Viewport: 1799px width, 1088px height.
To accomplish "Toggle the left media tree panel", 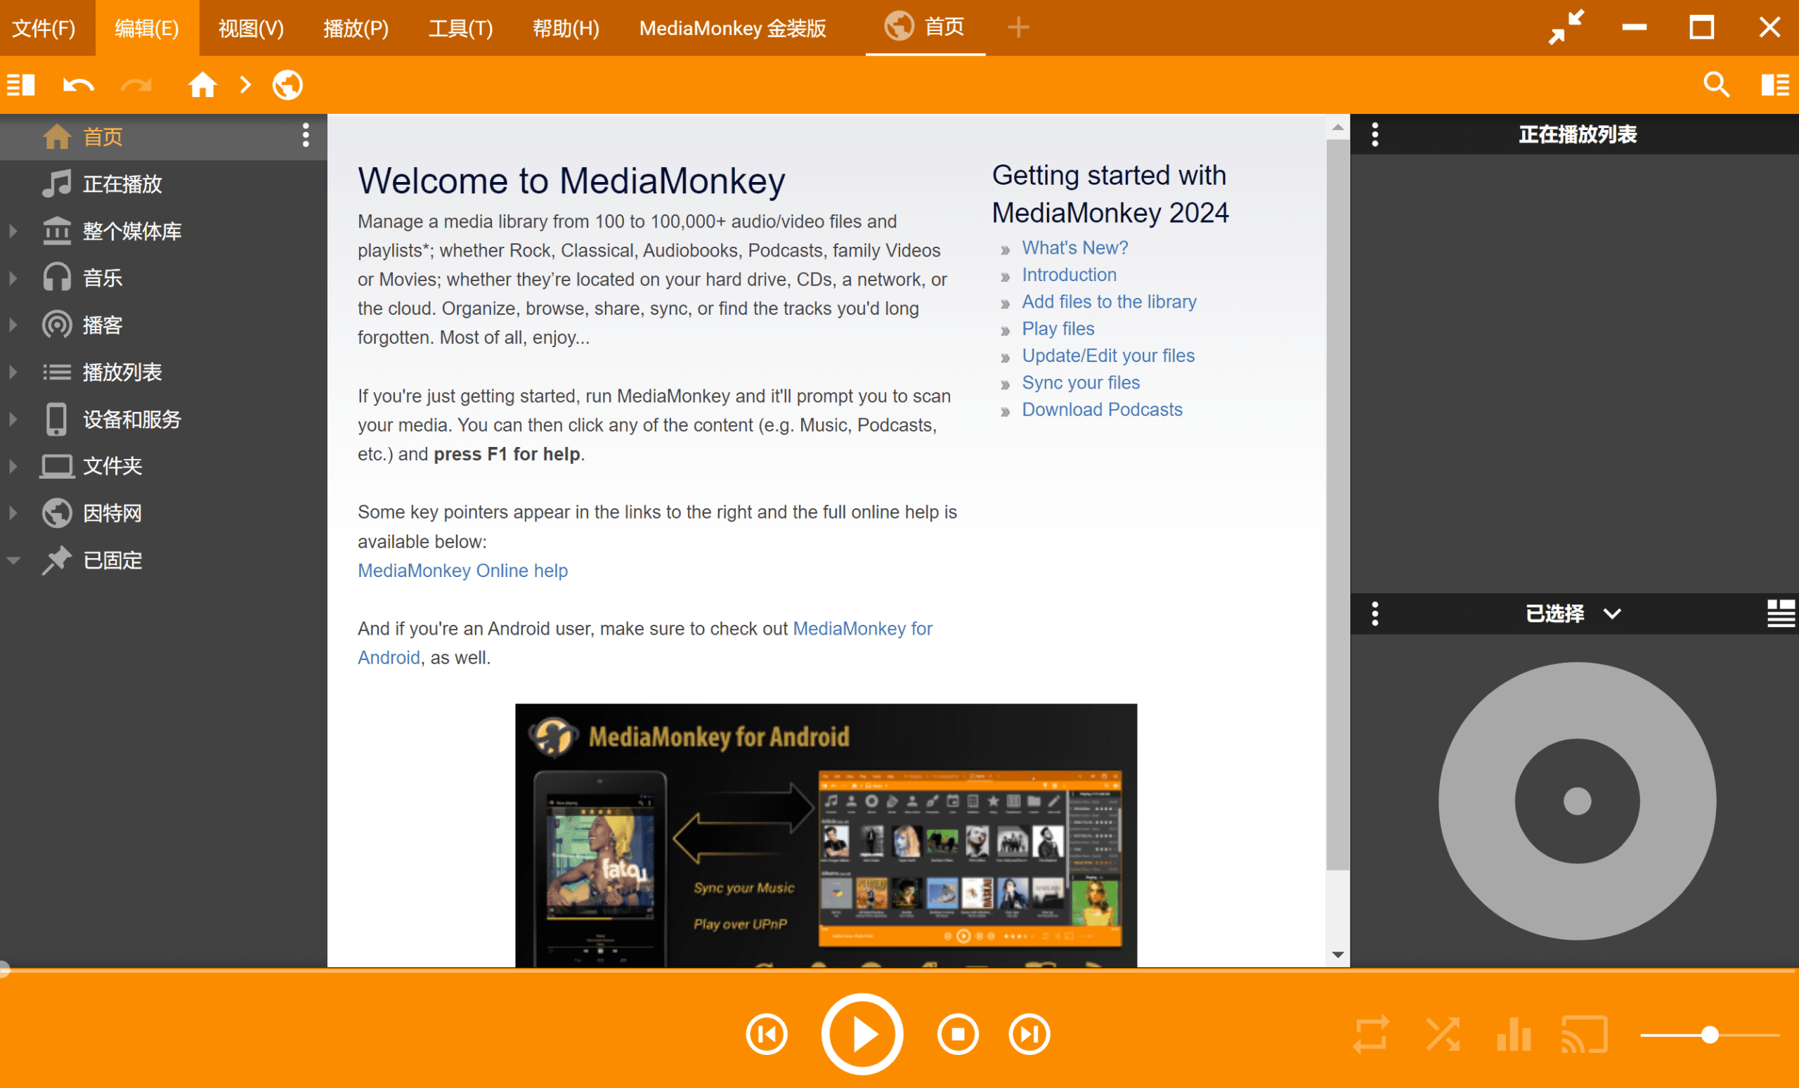I will [x=20, y=86].
